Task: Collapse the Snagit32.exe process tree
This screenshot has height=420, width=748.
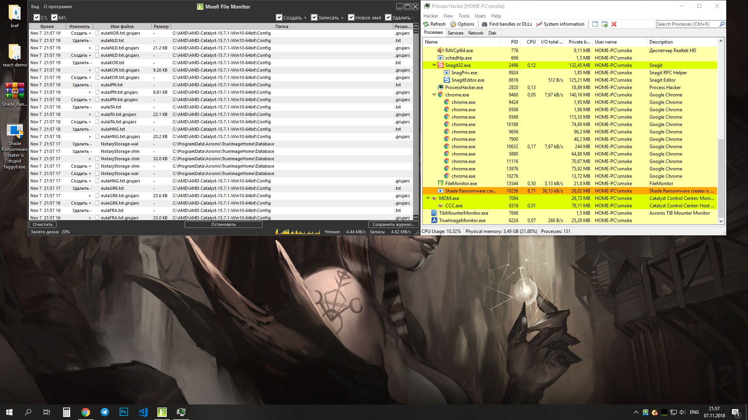Action: point(434,65)
